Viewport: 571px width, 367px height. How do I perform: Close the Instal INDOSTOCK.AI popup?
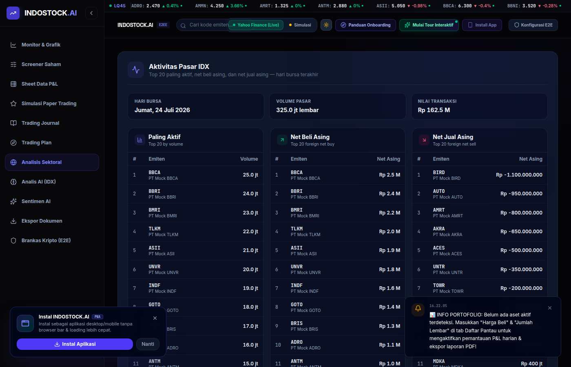point(155,318)
